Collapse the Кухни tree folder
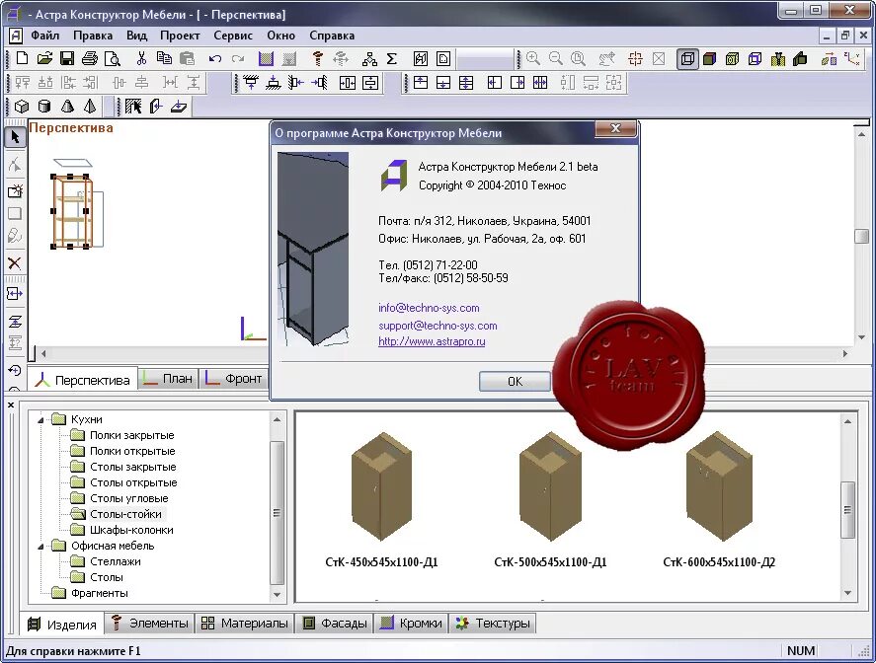Image resolution: width=876 pixels, height=663 pixels. [x=40, y=419]
